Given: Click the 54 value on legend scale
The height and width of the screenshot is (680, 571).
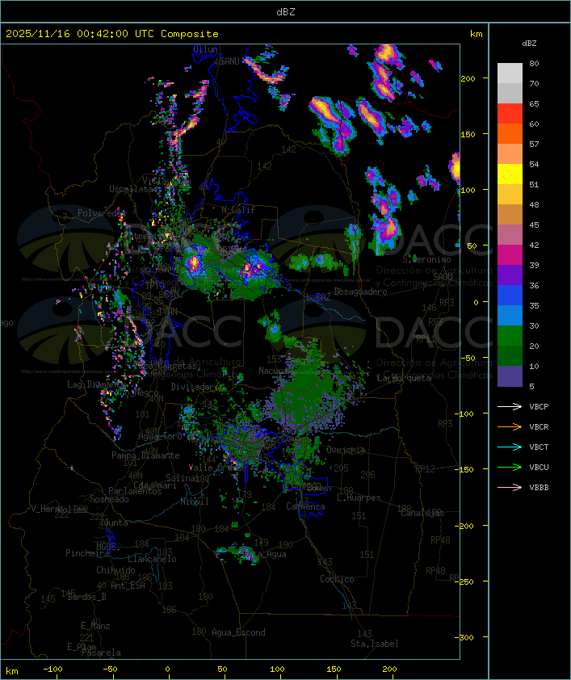Looking at the screenshot, I should [534, 165].
